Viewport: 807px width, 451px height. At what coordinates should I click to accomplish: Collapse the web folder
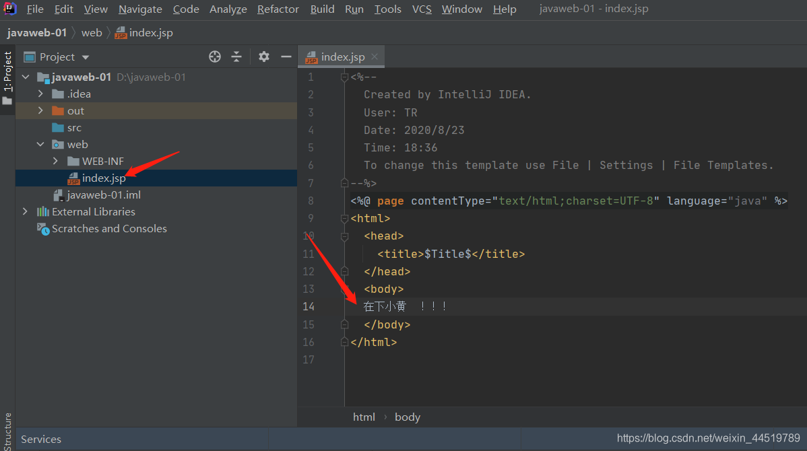point(40,145)
